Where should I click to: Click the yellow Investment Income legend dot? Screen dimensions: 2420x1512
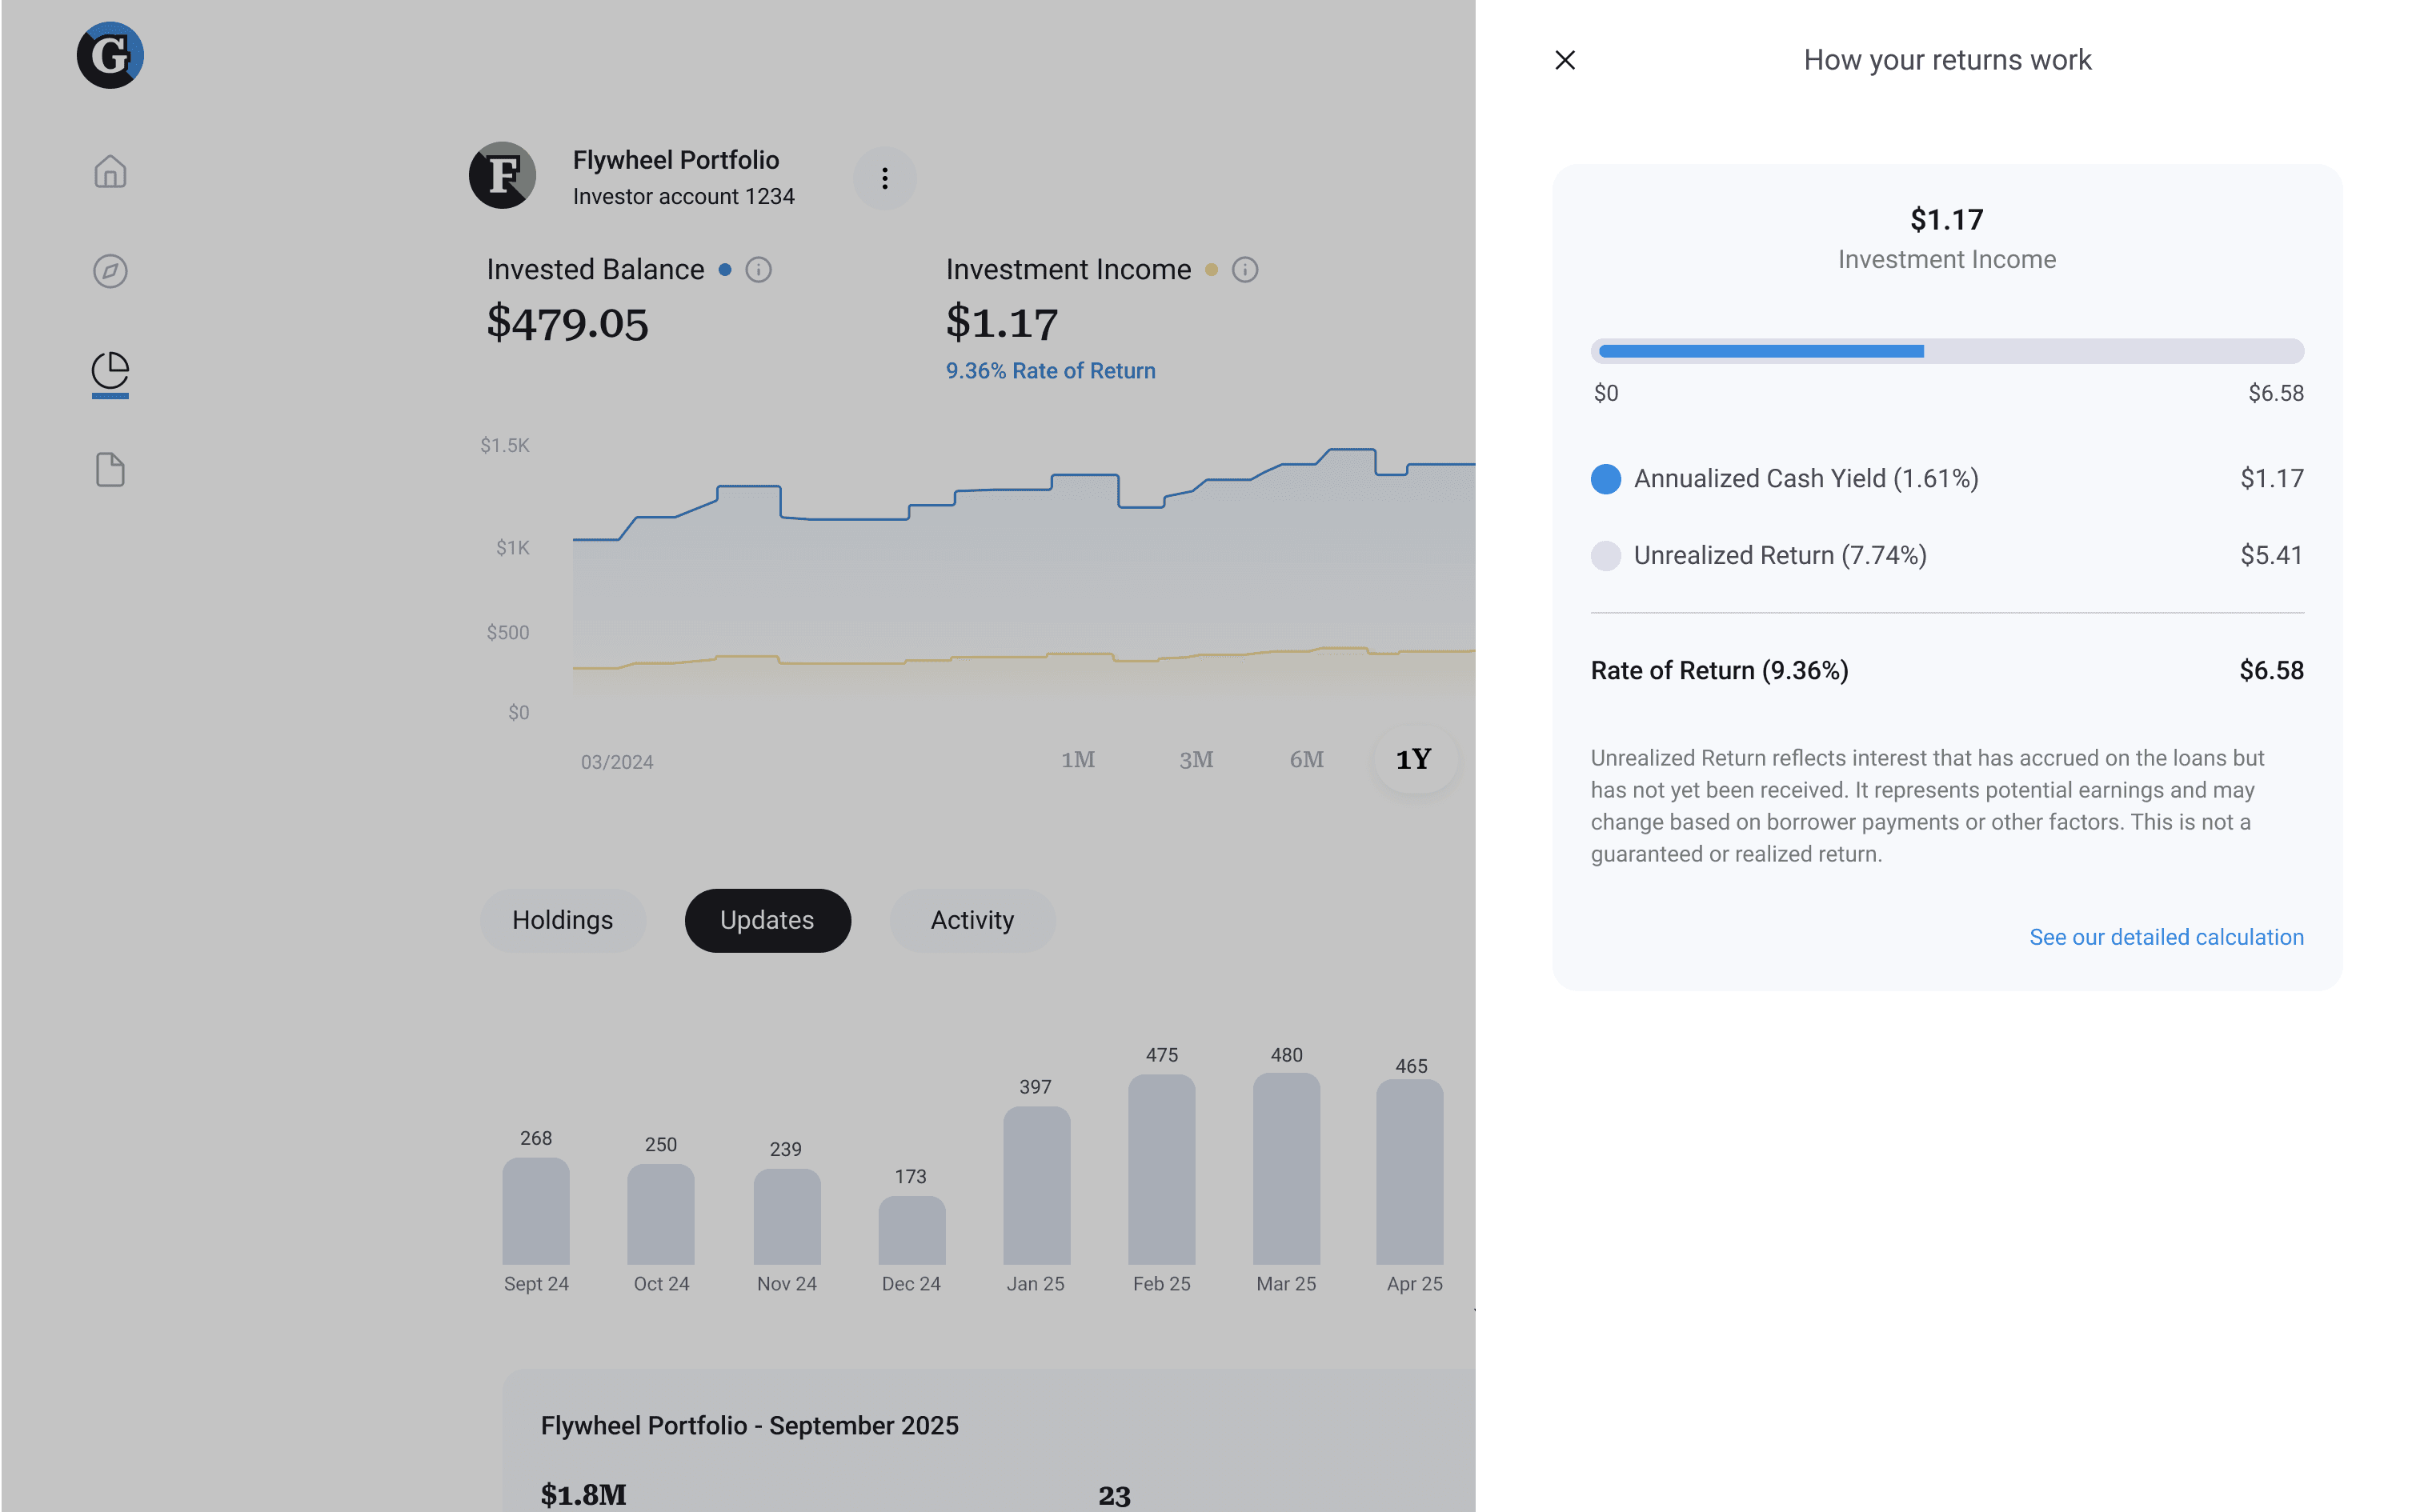[1211, 270]
